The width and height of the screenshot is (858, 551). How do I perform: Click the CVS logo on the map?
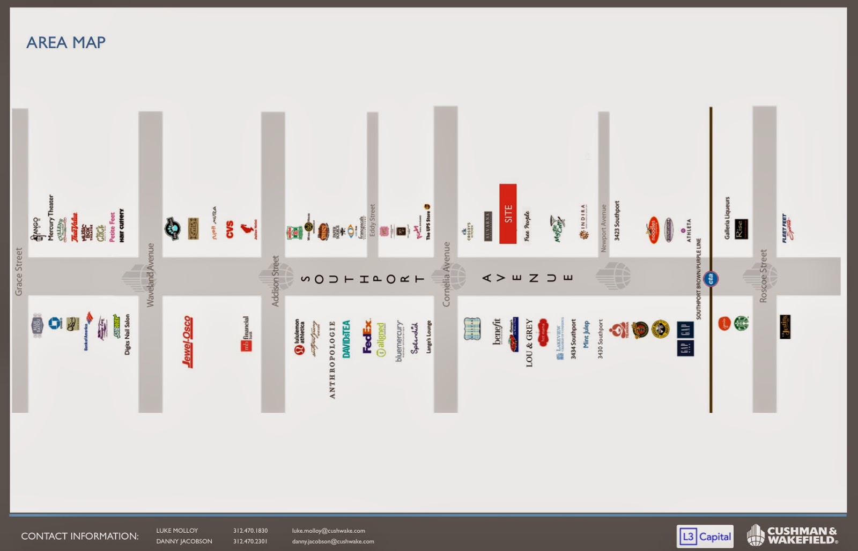[230, 229]
